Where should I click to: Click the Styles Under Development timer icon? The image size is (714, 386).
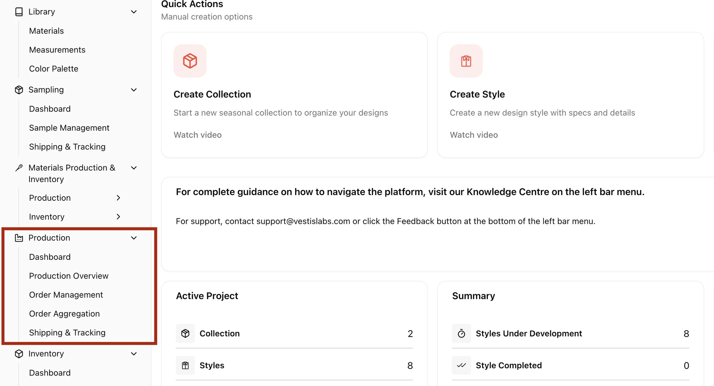click(x=461, y=333)
